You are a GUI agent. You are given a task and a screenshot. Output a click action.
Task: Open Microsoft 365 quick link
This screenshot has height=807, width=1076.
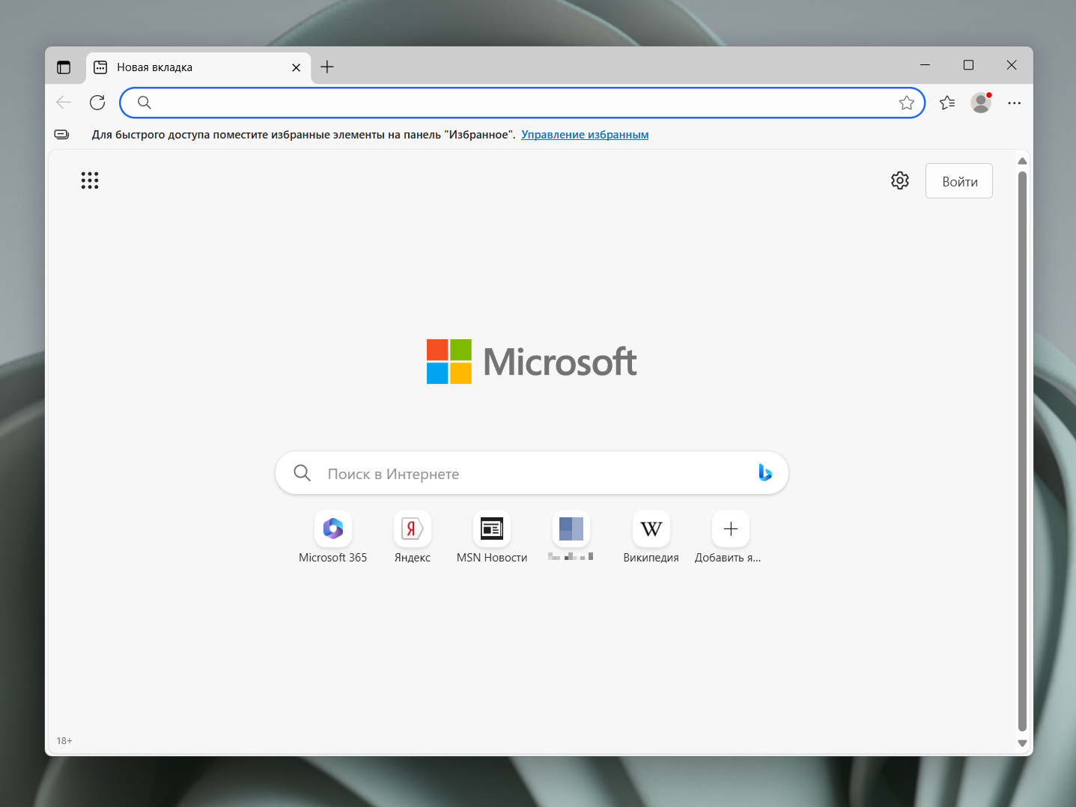coord(333,529)
